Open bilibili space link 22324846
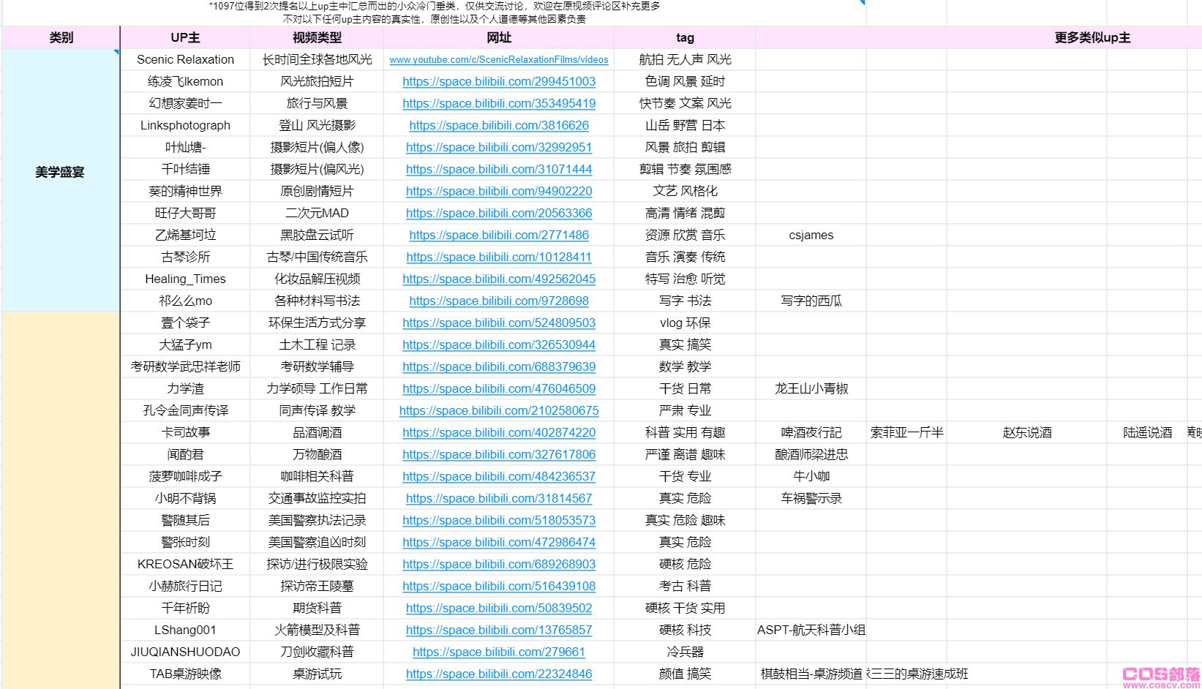Viewport: 1202px width, 689px height. (x=499, y=674)
